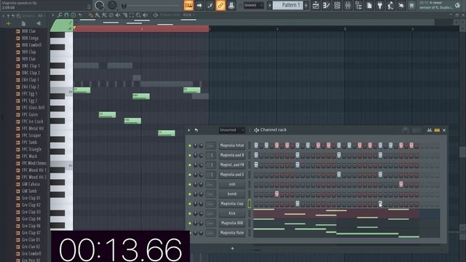
Task: Select the pencil draw tool in piano roll
Action: (x=90, y=15)
